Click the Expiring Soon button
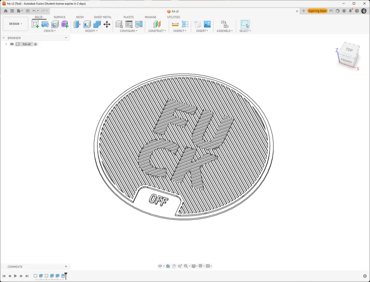This screenshot has width=370, height=282. pyautogui.click(x=317, y=11)
